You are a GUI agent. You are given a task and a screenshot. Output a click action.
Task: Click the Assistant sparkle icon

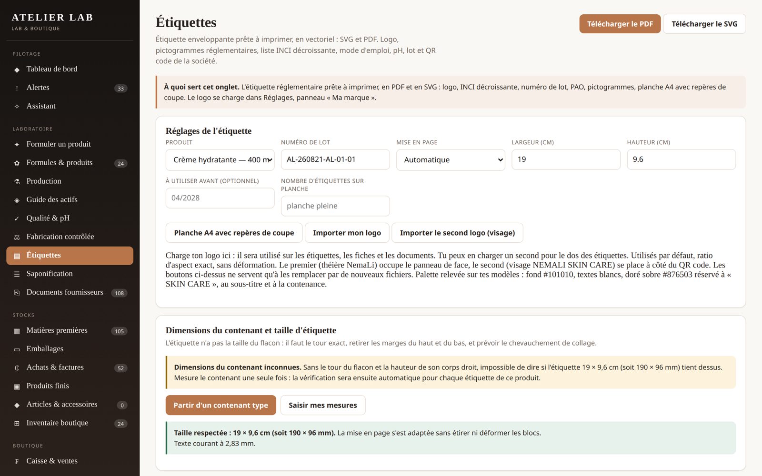click(17, 107)
